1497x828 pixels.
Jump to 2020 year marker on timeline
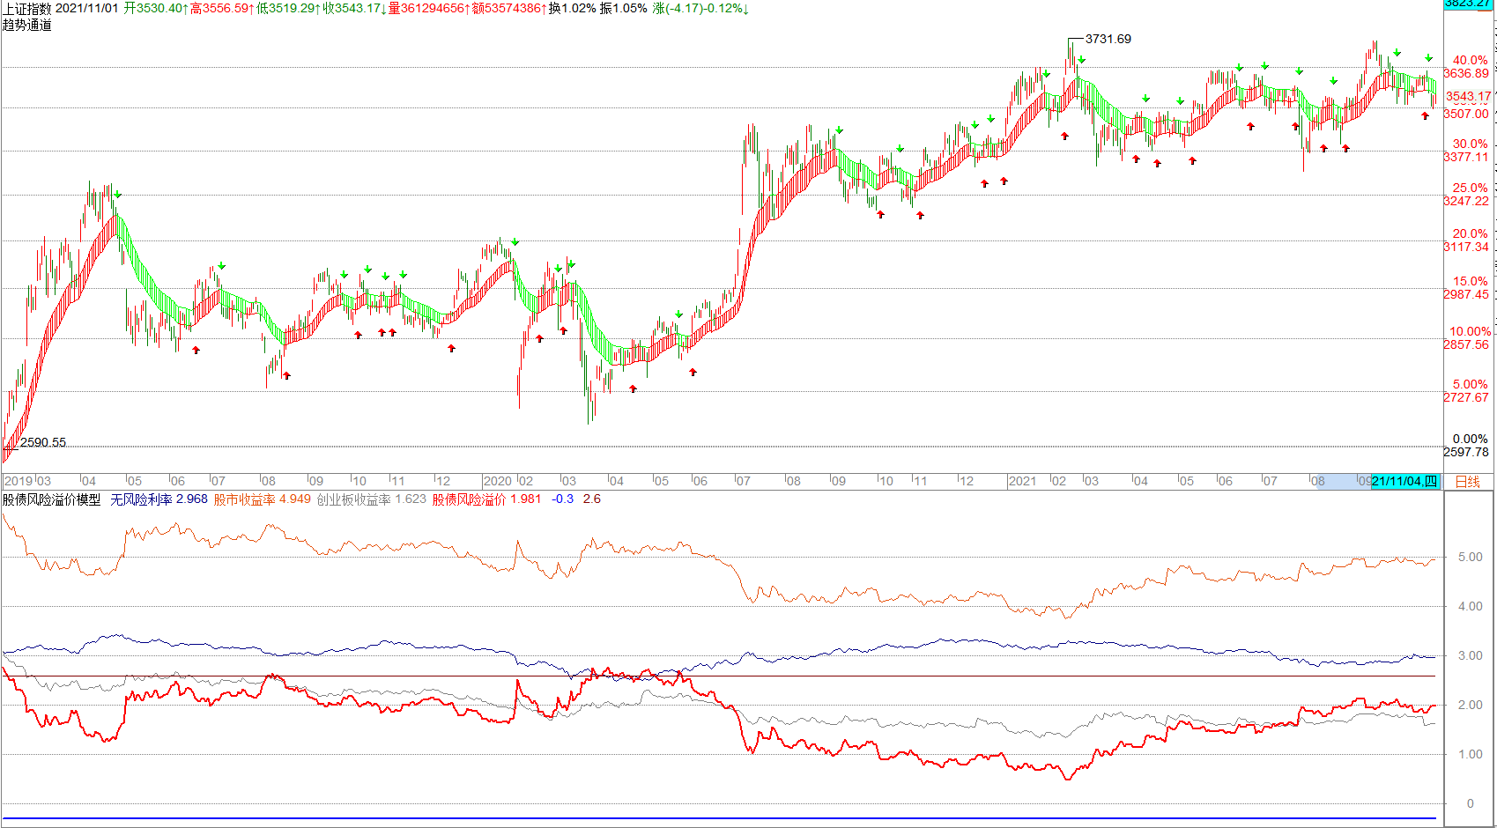497,481
